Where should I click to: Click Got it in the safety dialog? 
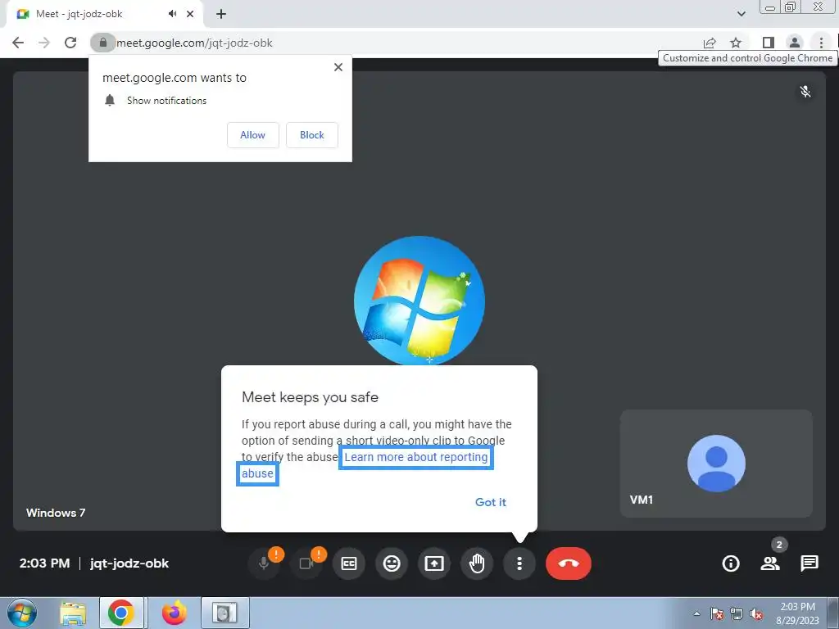coord(490,502)
